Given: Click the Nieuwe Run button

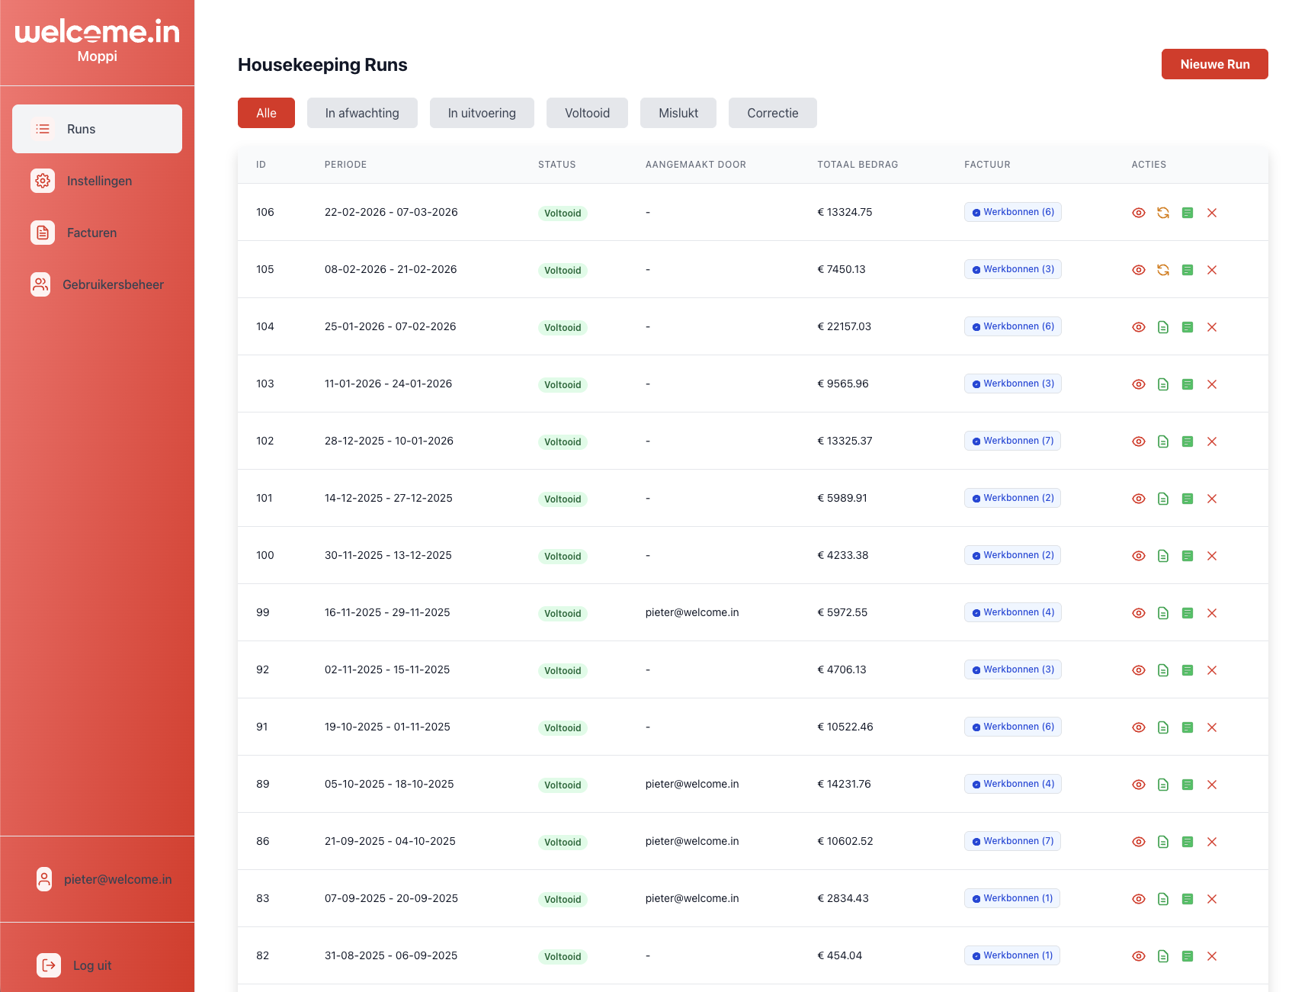Looking at the screenshot, I should point(1214,64).
